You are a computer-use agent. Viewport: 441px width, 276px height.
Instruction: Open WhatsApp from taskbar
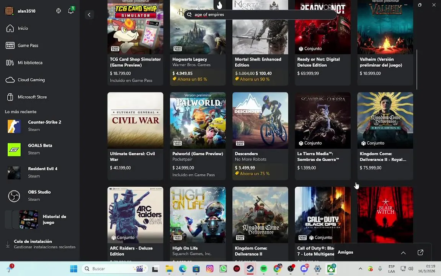click(x=223, y=269)
